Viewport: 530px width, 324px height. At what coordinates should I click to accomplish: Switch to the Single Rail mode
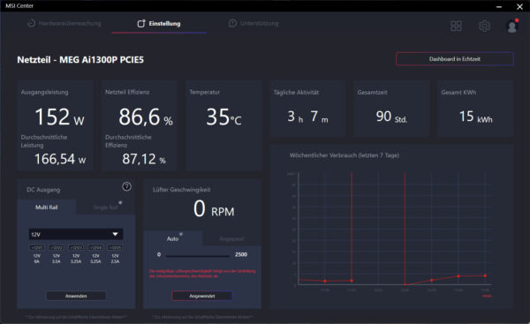point(105,207)
